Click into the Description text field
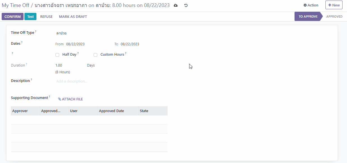Viewport: 347px width, 163px height. coord(112,81)
